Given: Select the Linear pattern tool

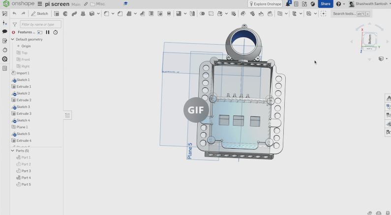Looking at the screenshot, I should coord(179,14).
